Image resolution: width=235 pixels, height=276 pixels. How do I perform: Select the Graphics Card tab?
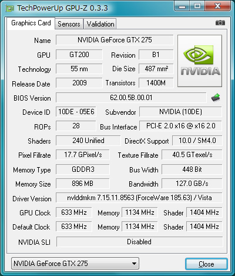click(x=31, y=23)
